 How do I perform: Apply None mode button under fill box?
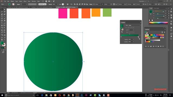(5, 48)
